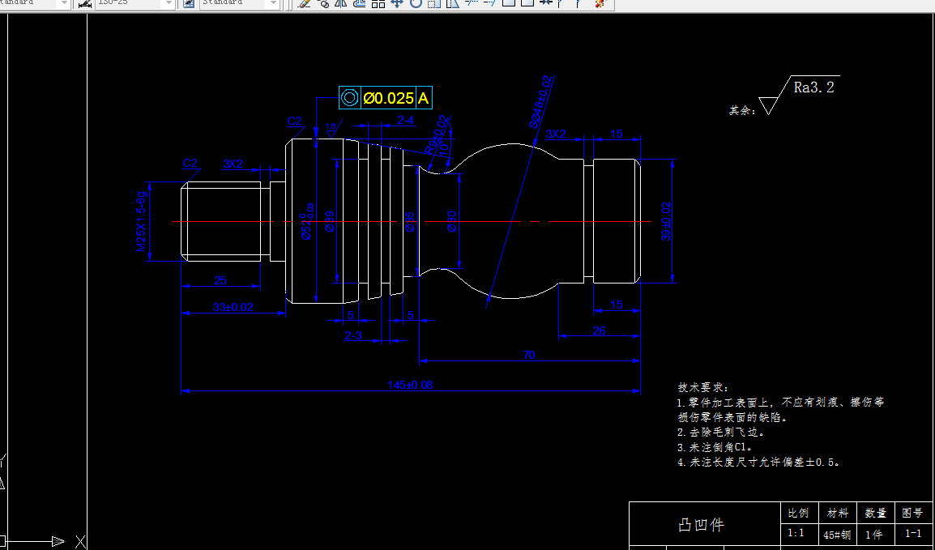
Task: Click the 145±0.08 overall length dimension
Action: click(409, 384)
